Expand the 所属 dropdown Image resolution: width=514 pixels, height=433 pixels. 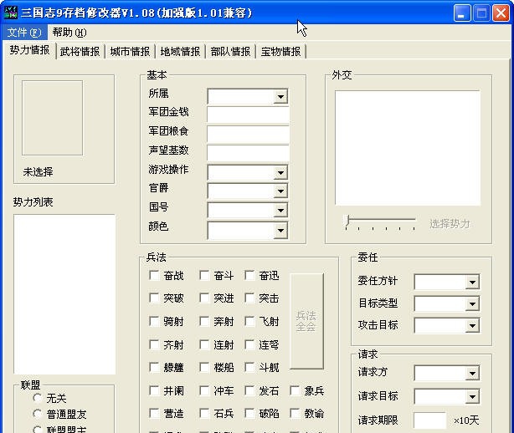280,97
